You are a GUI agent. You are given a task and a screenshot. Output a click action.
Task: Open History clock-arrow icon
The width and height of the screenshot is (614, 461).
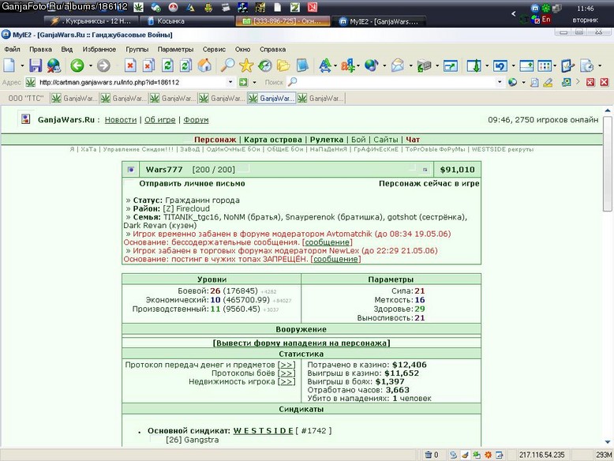tap(265, 66)
